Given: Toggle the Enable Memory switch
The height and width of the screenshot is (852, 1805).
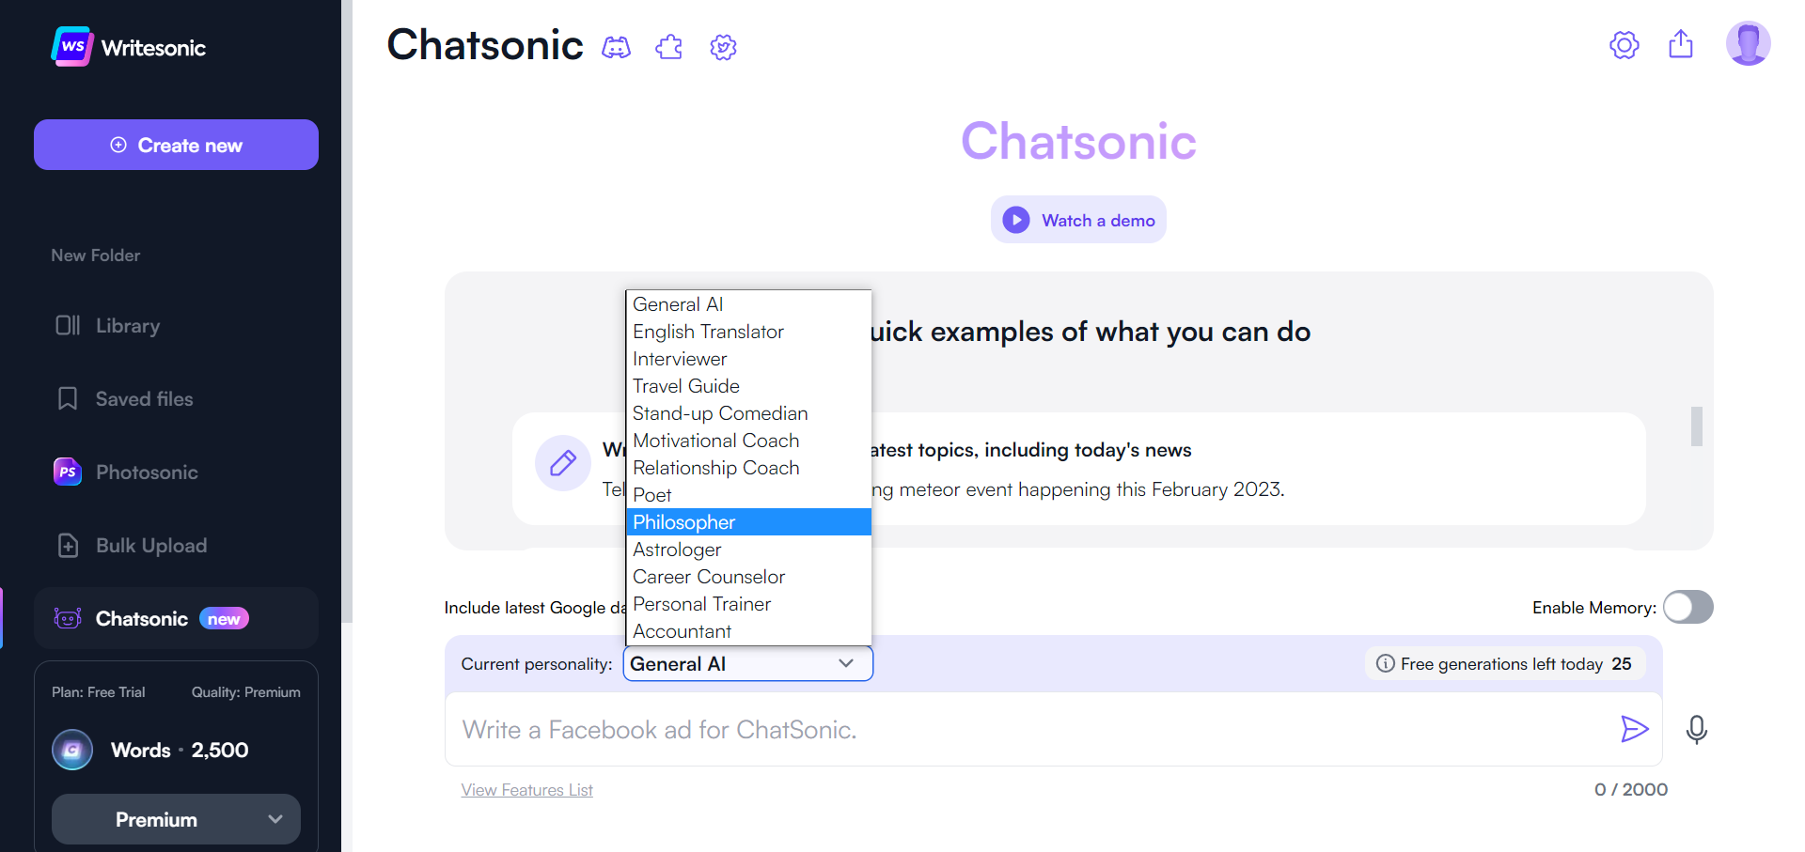Looking at the screenshot, I should pos(1688,607).
